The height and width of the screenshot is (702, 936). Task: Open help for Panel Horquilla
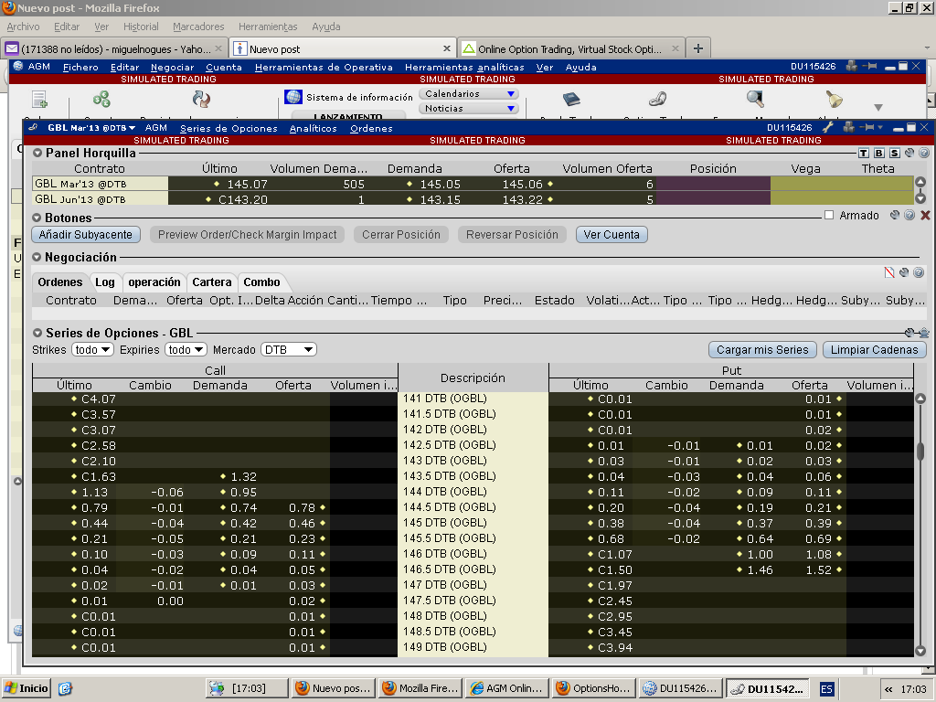[924, 153]
